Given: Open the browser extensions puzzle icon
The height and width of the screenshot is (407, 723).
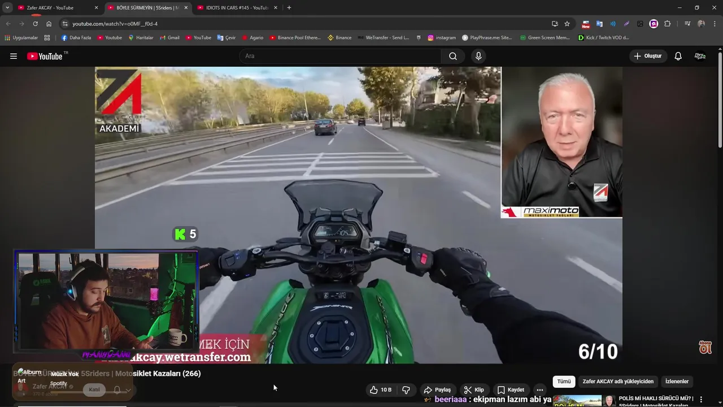Looking at the screenshot, I should click(668, 24).
